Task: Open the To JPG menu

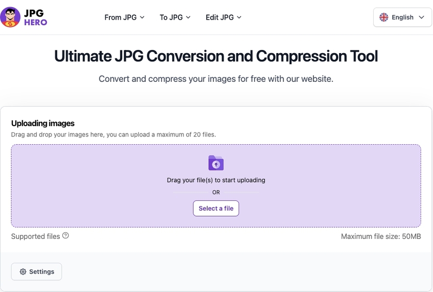Action: coord(171,18)
